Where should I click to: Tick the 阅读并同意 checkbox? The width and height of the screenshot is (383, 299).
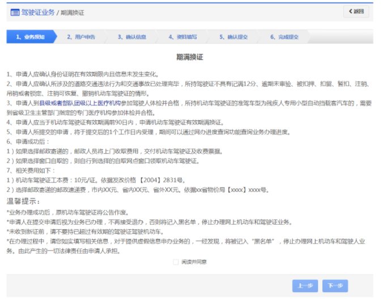click(176, 262)
